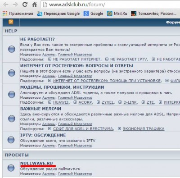Click the text Обсуждение радио nullwave.ru
180x178 pixels.
[50, 169]
